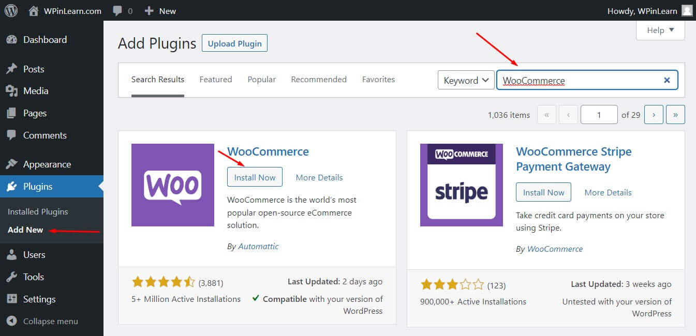The image size is (696, 336).
Task: Clear the search field with the X
Action: (667, 80)
